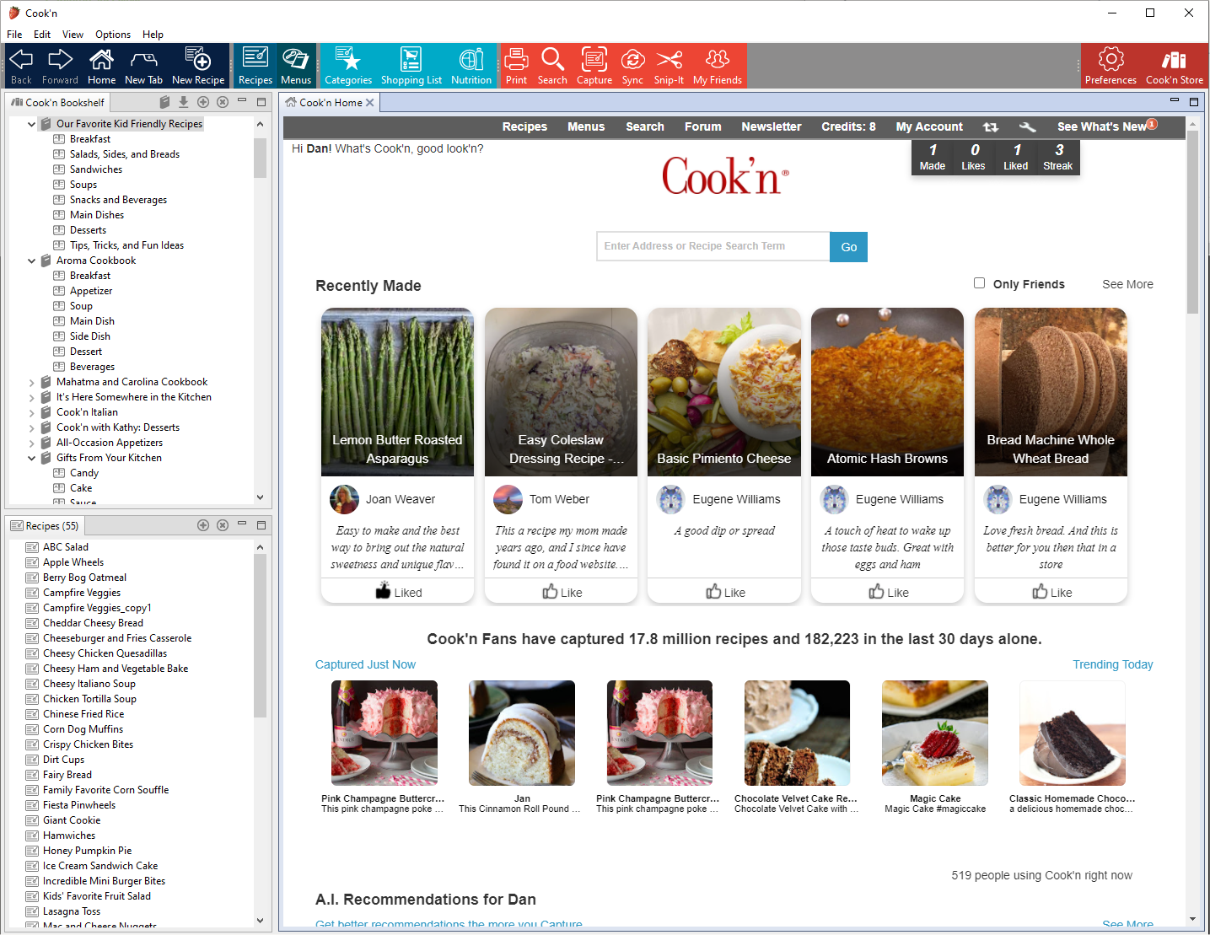Expand It's Here Somewhere in the Kitchen

pyautogui.click(x=32, y=397)
